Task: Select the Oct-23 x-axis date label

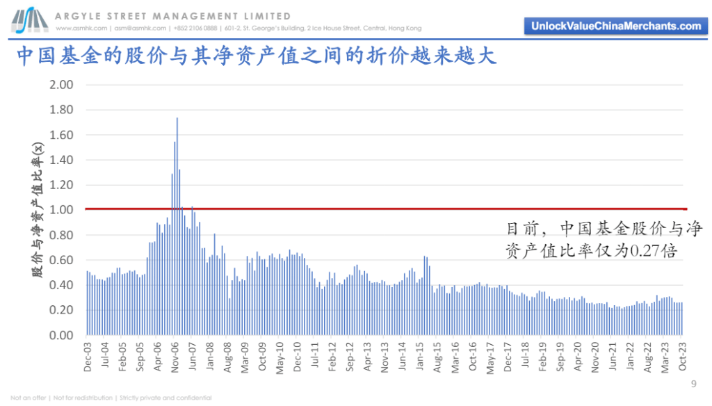Action: pos(682,357)
